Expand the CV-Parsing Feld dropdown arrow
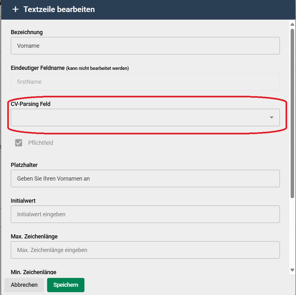The height and width of the screenshot is (295, 296). 271,117
